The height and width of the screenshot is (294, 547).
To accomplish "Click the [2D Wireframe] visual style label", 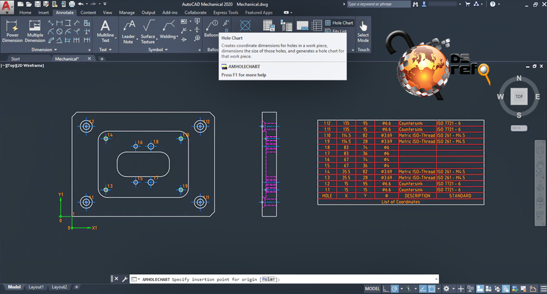I will pos(30,66).
